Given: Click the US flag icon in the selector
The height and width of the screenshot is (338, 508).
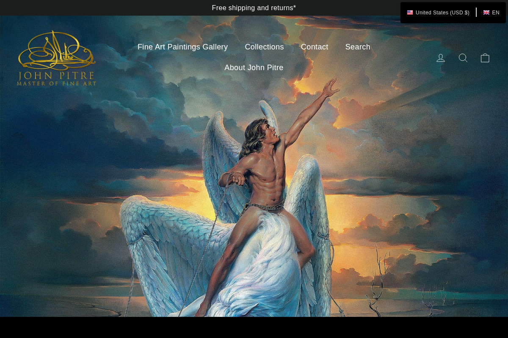Looking at the screenshot, I should tap(410, 12).
